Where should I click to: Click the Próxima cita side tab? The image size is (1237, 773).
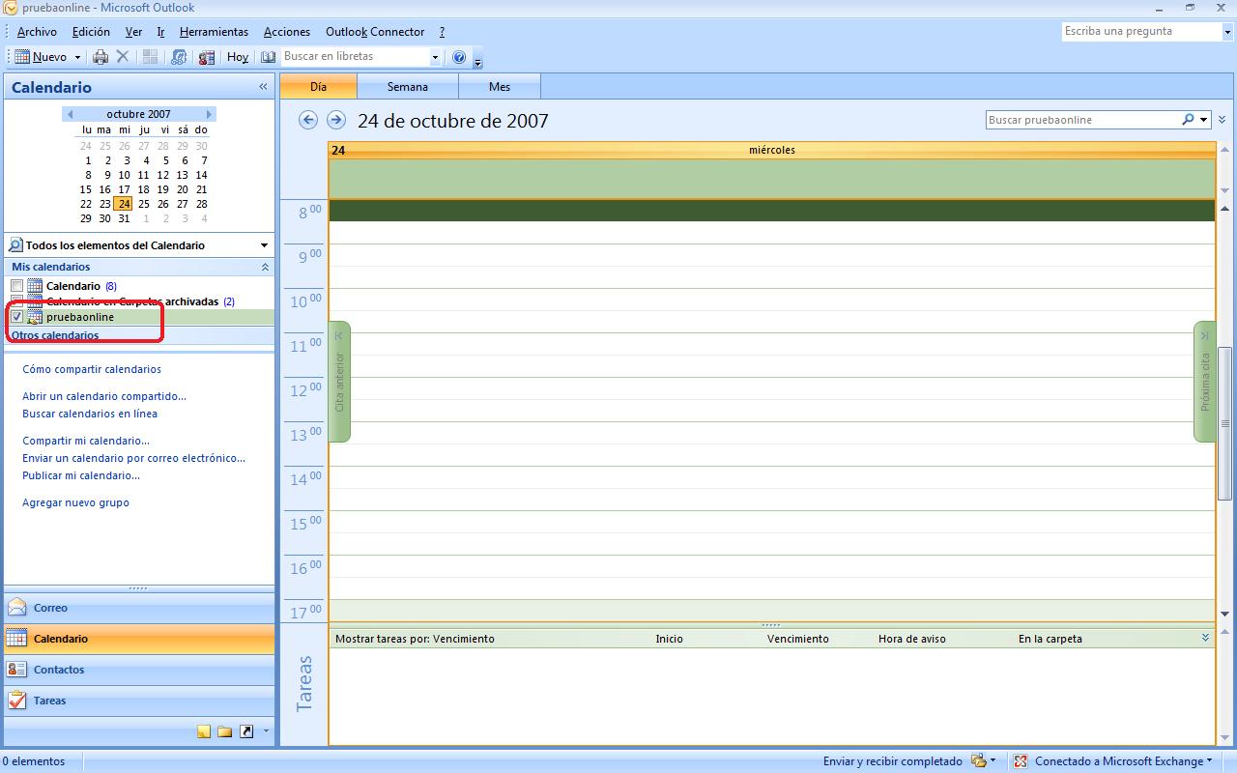pyautogui.click(x=1205, y=382)
